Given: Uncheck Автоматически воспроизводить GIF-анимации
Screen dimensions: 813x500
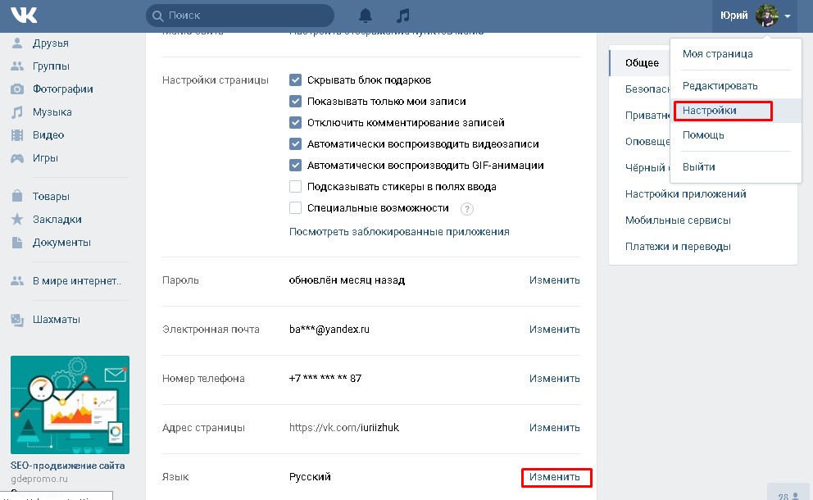Looking at the screenshot, I should point(295,165).
